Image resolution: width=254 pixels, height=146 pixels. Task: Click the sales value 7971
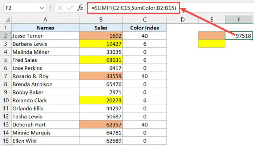[x=101, y=92]
